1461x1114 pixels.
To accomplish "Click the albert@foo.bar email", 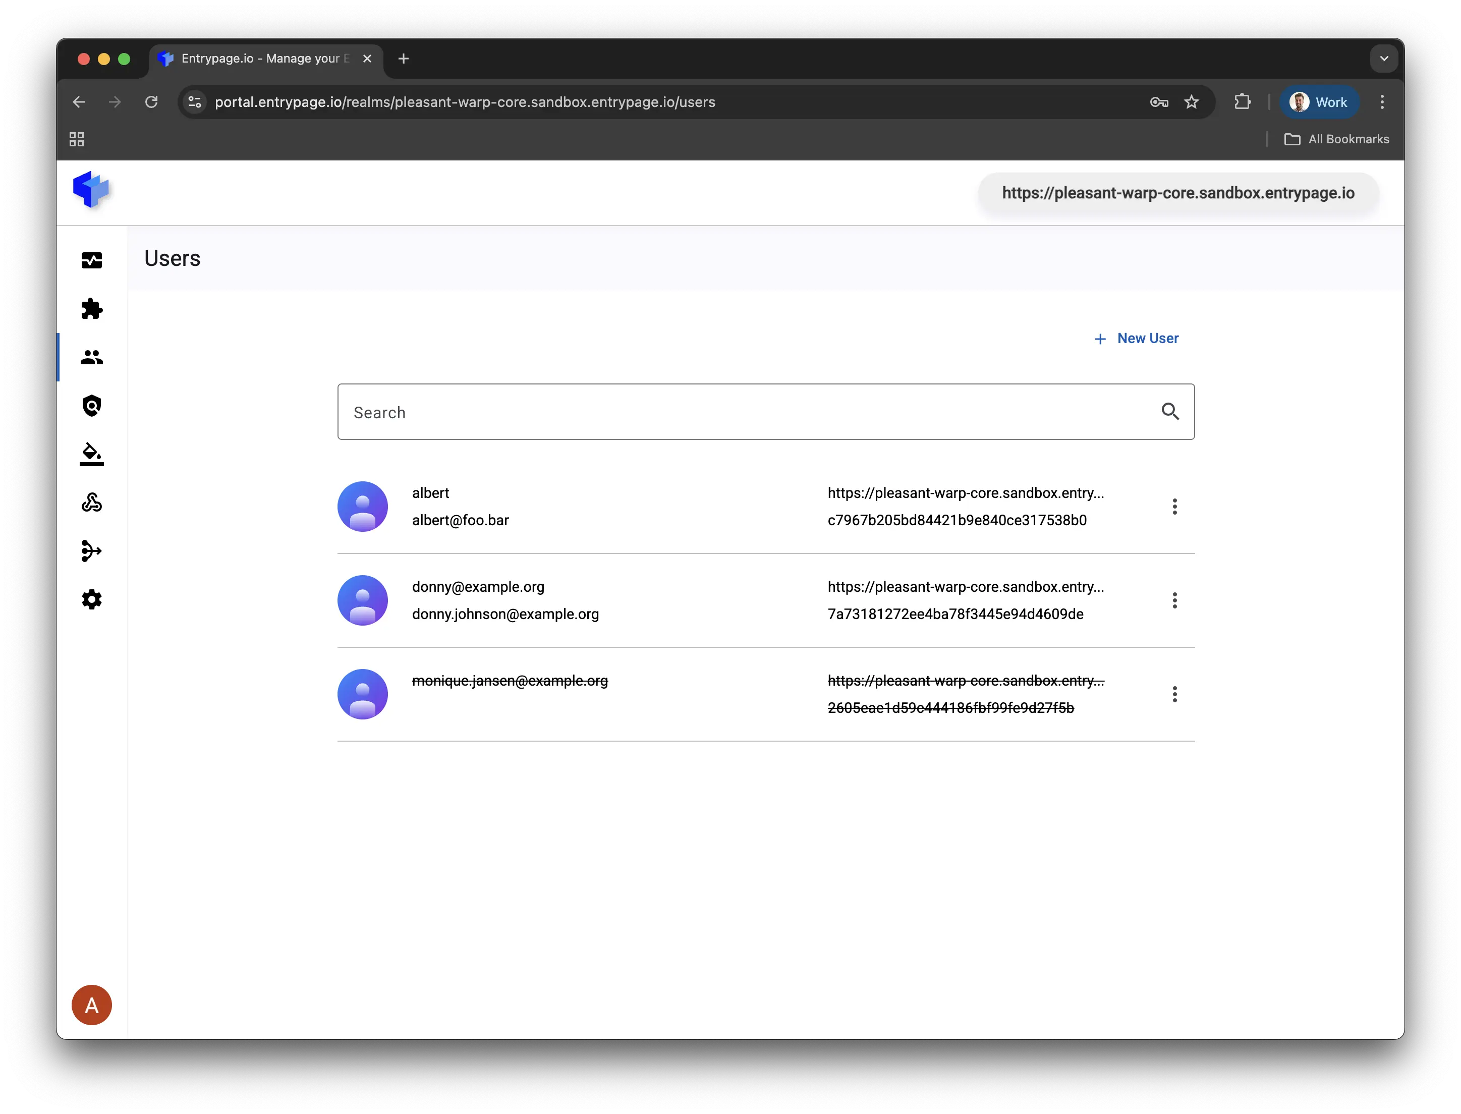I will click(x=460, y=521).
